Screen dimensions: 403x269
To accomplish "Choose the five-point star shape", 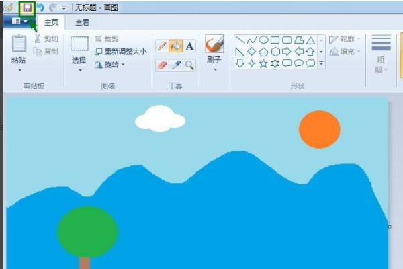I will pyautogui.click(x=263, y=63).
